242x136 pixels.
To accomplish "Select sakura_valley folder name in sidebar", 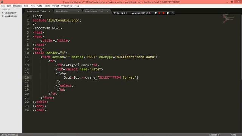I will pos(10,13).
